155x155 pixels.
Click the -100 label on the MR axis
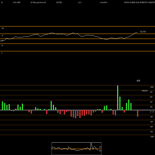coord(152,137)
